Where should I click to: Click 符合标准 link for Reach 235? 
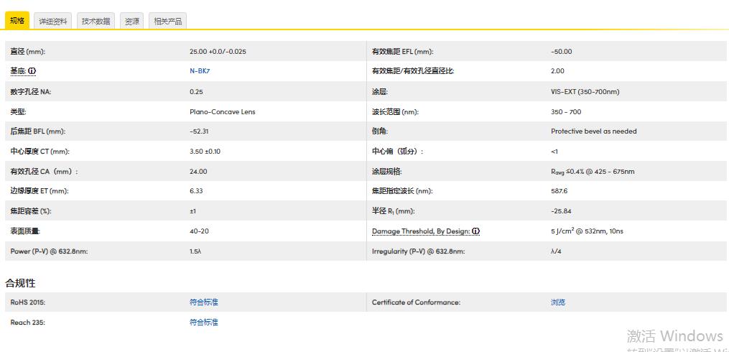pyautogui.click(x=204, y=323)
